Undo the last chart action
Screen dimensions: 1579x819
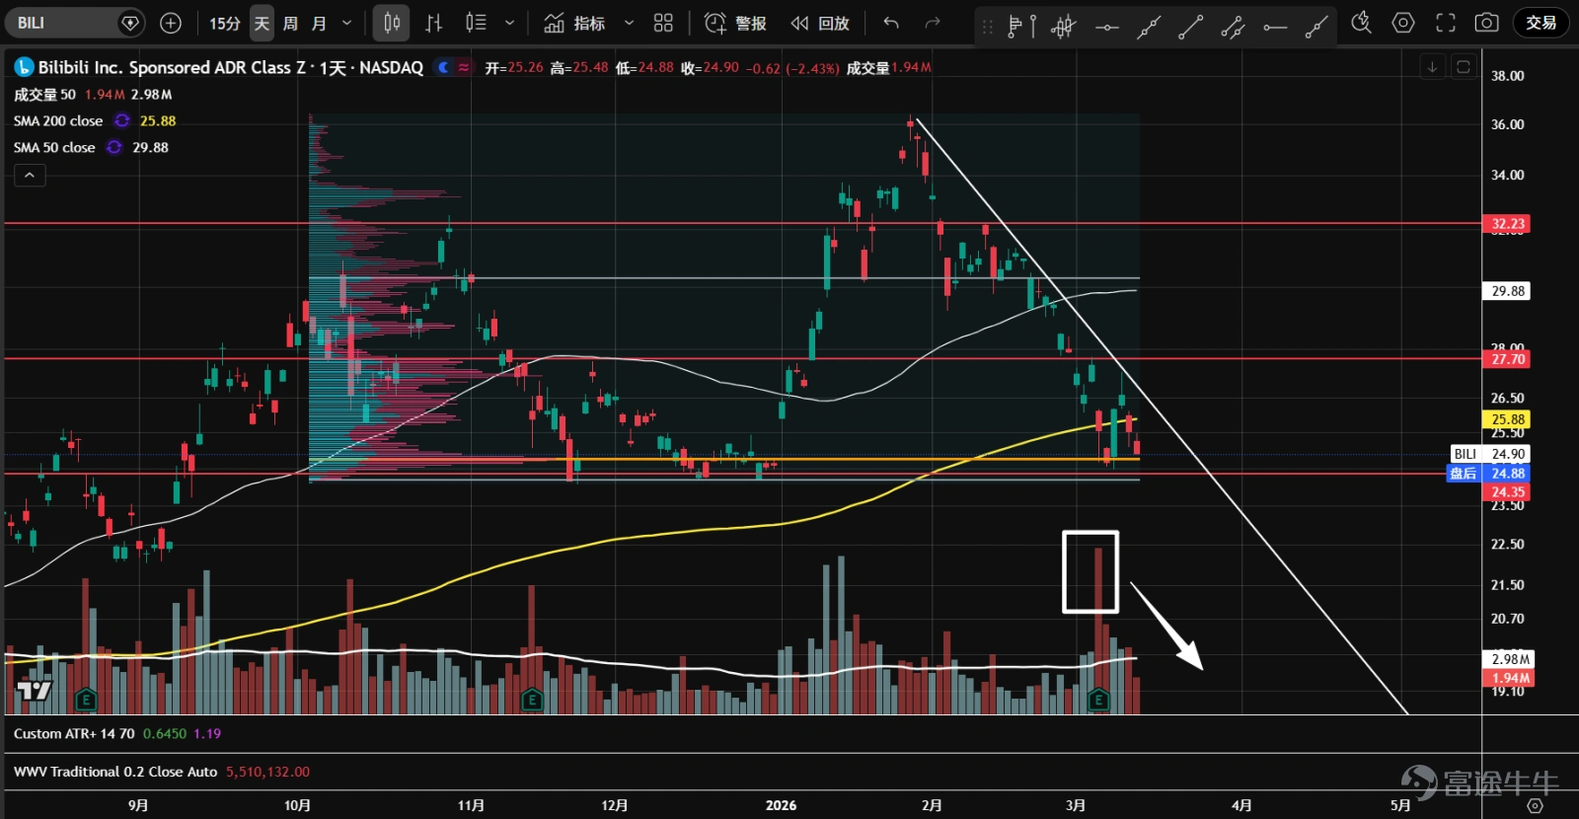[x=891, y=23]
